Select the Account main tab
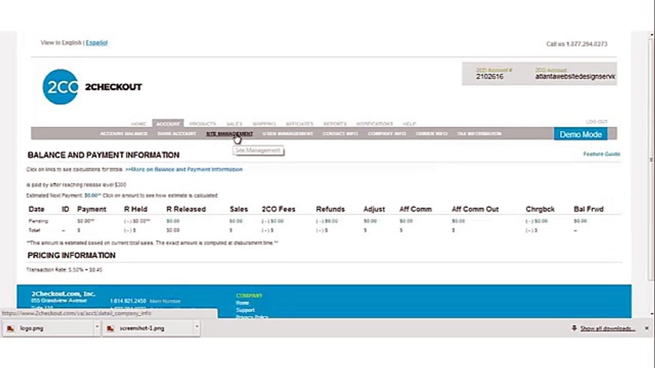 [168, 124]
